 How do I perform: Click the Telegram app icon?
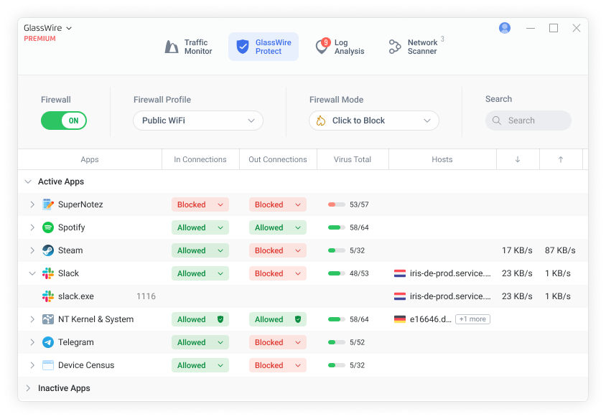click(48, 342)
